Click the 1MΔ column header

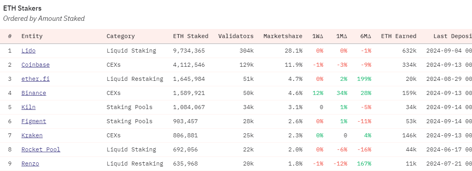click(x=342, y=36)
